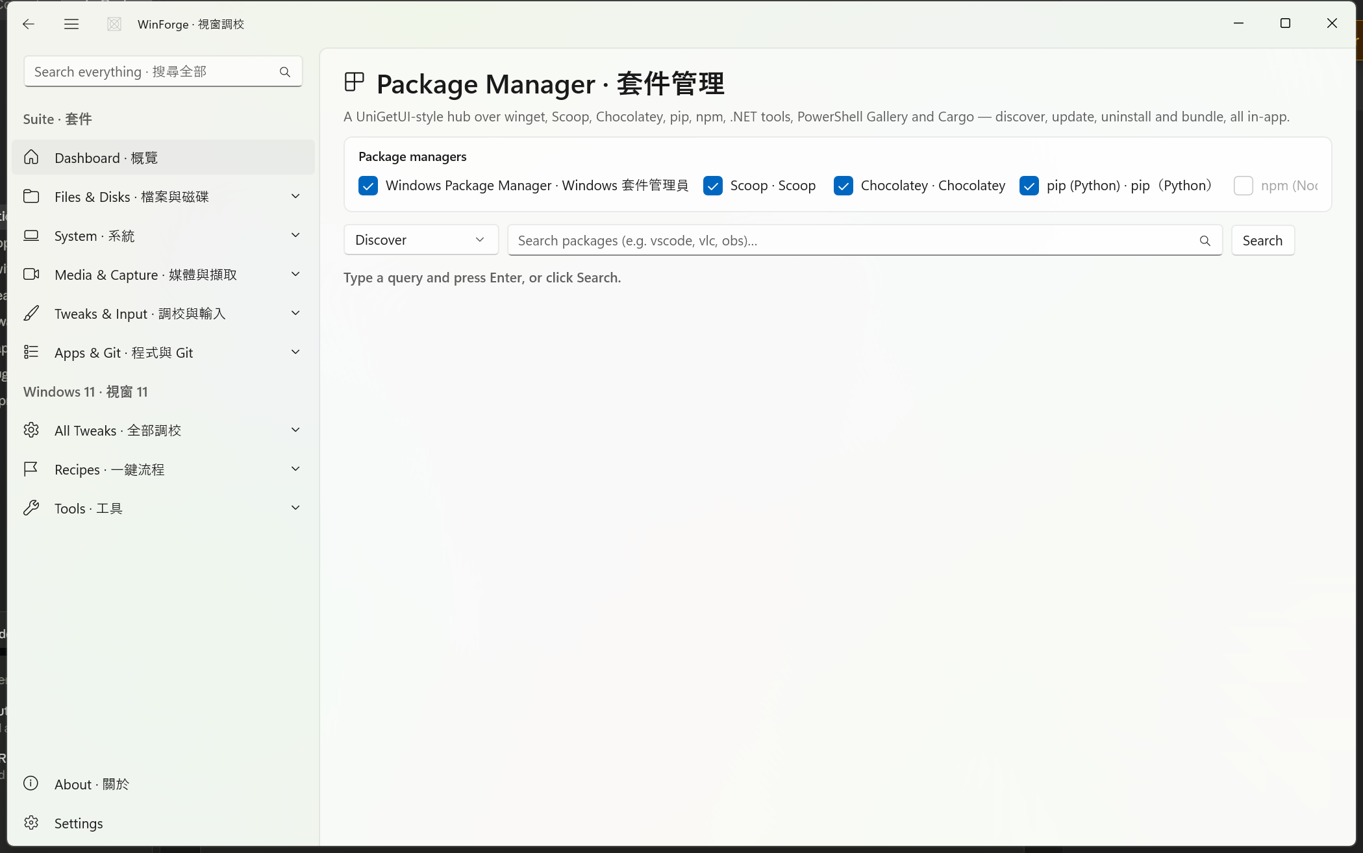Uncheck the Scoop checkbox
The height and width of the screenshot is (853, 1363).
(x=713, y=186)
